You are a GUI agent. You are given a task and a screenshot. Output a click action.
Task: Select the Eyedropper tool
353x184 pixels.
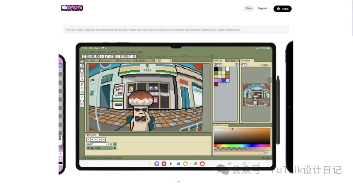(82, 84)
